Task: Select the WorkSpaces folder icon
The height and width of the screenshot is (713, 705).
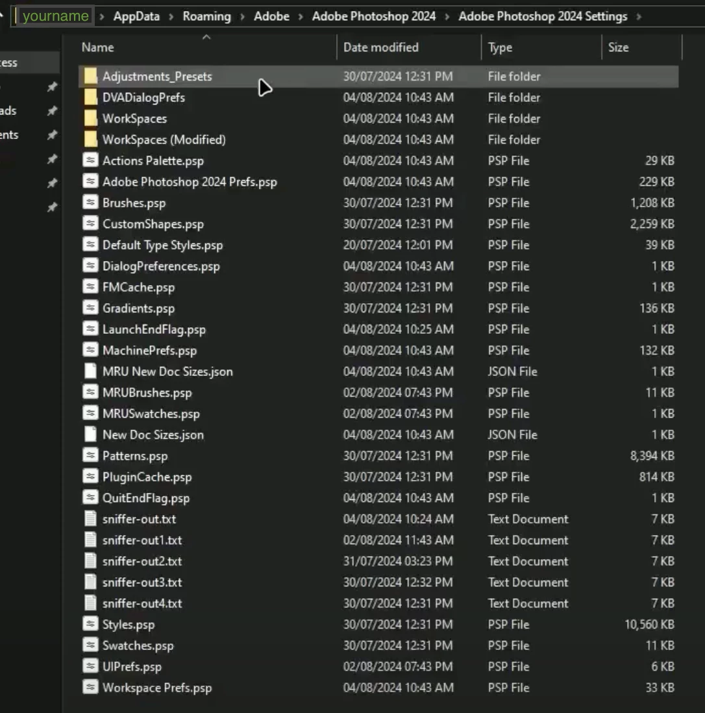Action: 90,118
